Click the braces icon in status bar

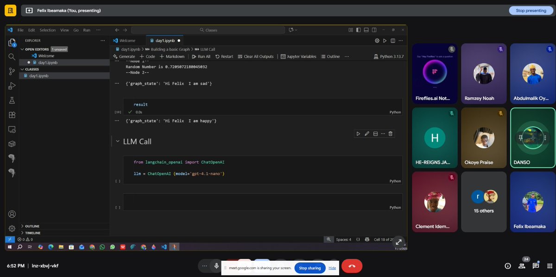pyautogui.click(x=358, y=240)
